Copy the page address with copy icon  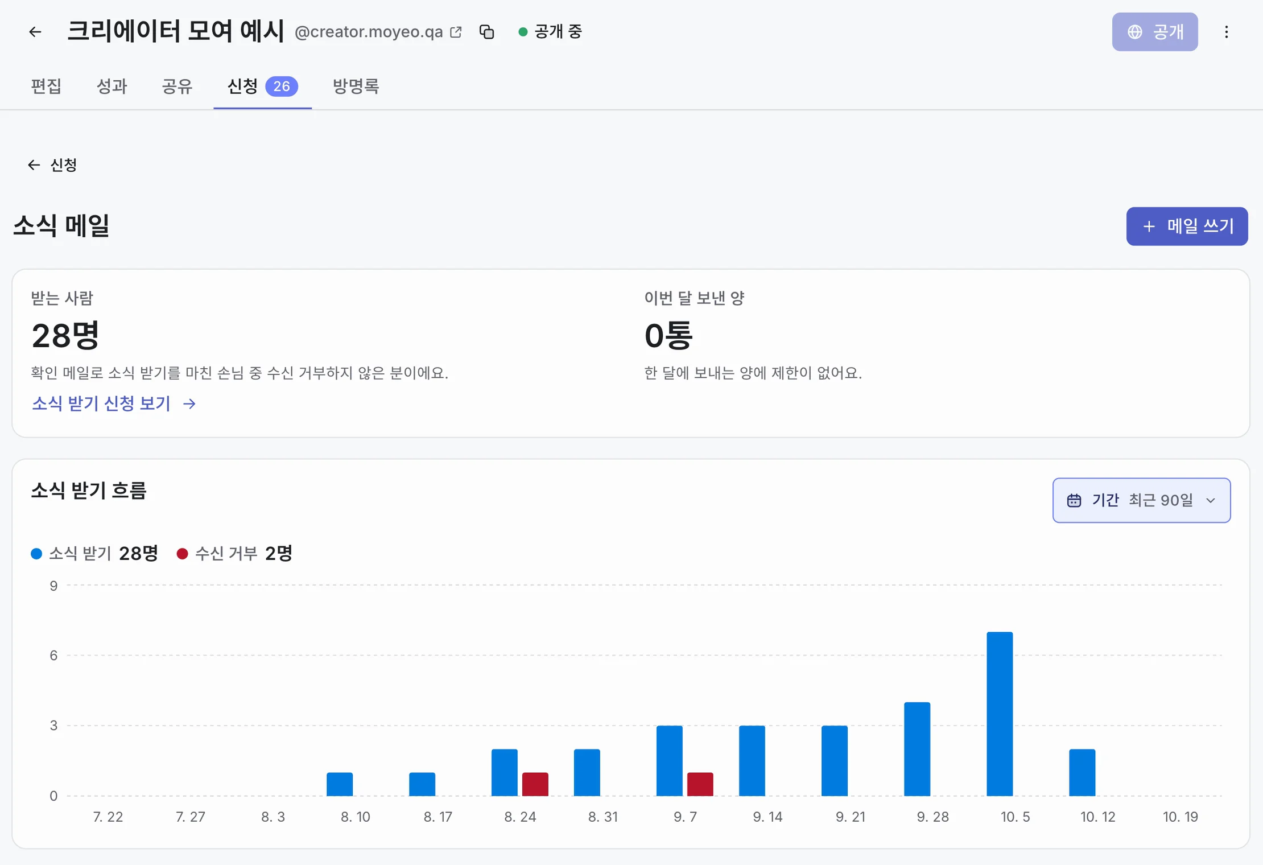486,32
